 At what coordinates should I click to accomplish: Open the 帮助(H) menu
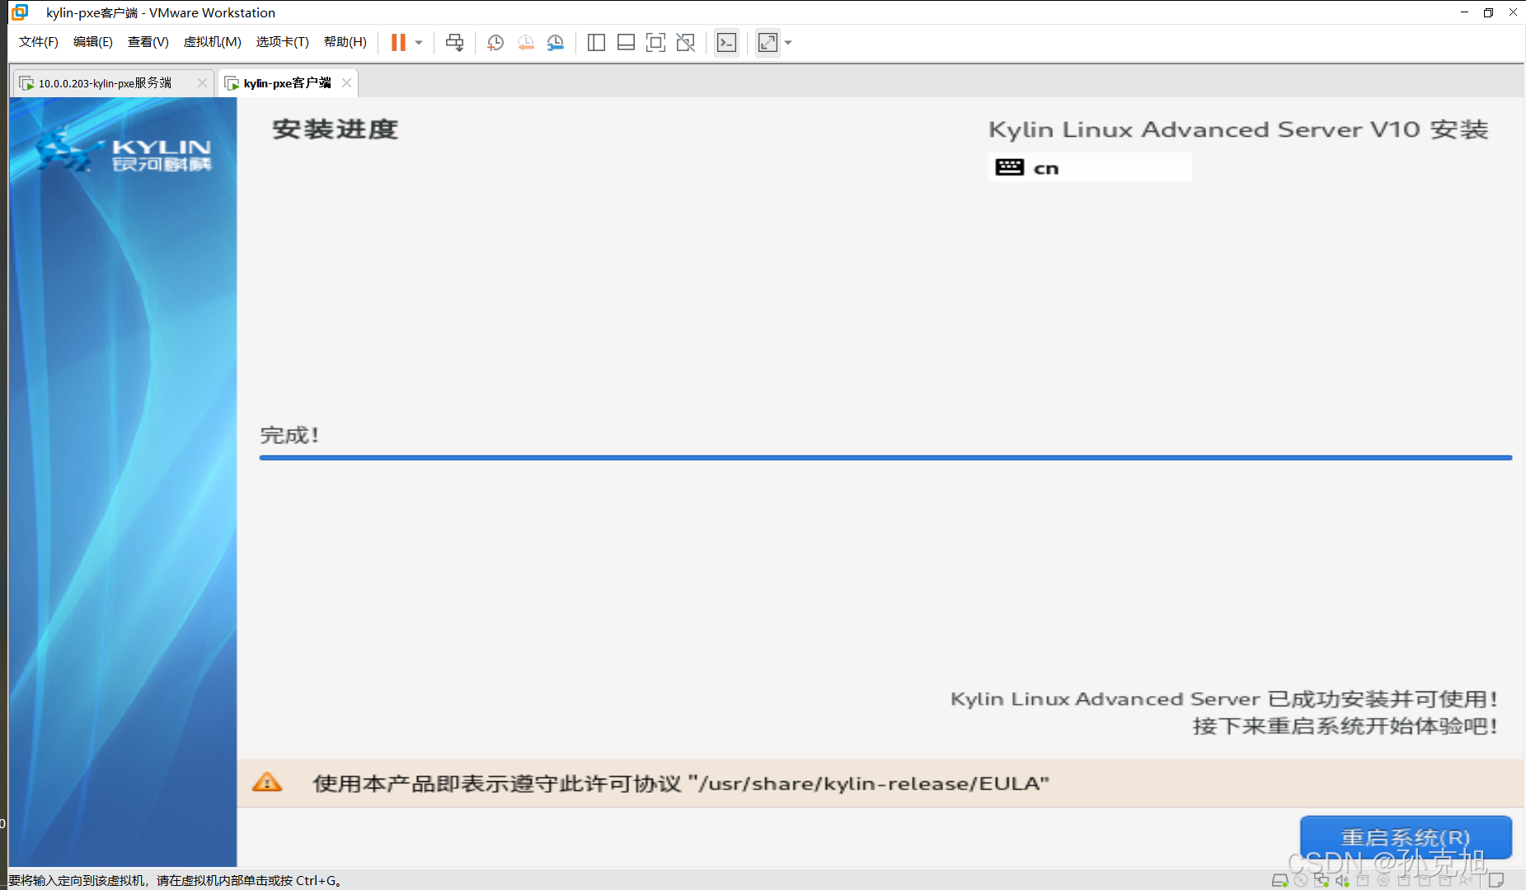(345, 42)
